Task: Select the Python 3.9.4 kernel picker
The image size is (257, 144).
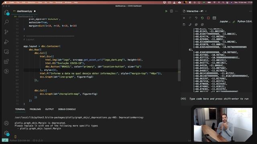Action: point(245,21)
